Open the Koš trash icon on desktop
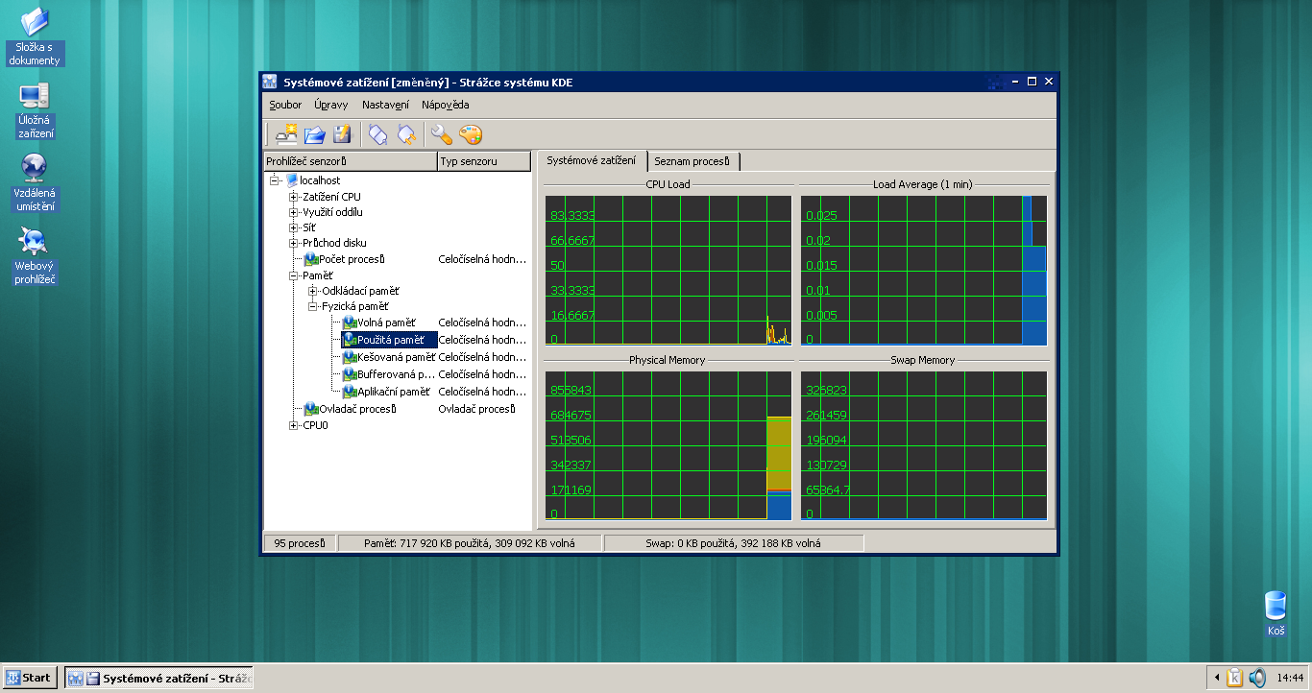 point(1276,607)
